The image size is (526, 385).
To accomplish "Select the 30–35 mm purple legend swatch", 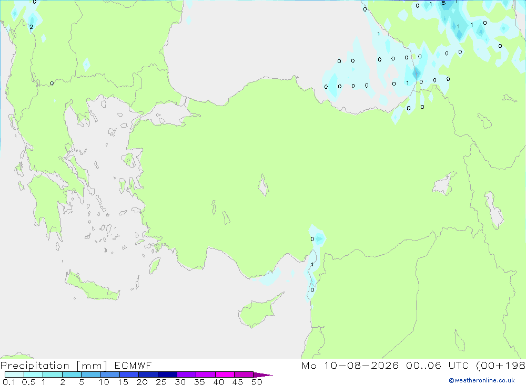I will [x=187, y=374].
